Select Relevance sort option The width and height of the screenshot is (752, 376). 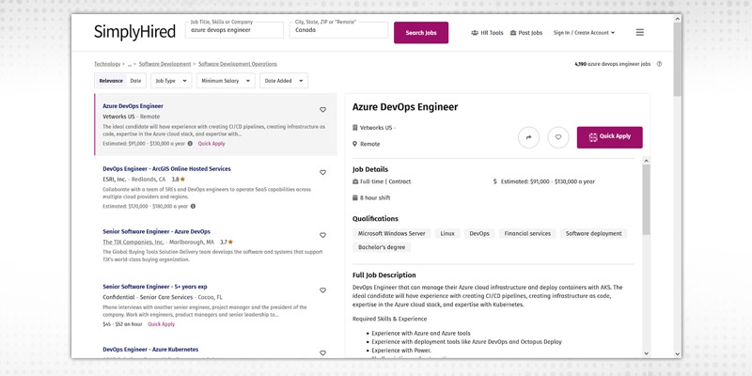(x=111, y=81)
